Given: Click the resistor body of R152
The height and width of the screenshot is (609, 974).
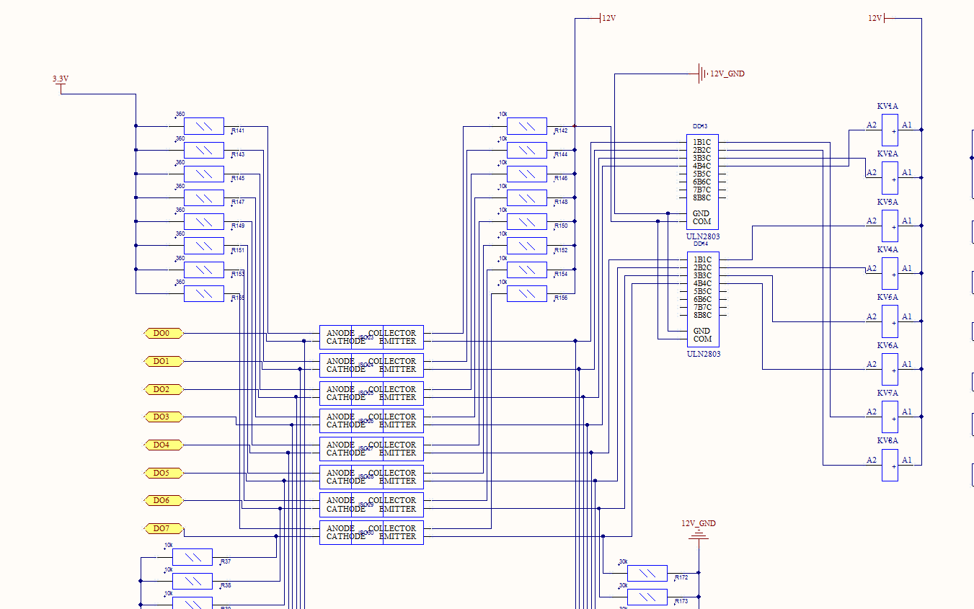Looking at the screenshot, I should [527, 246].
